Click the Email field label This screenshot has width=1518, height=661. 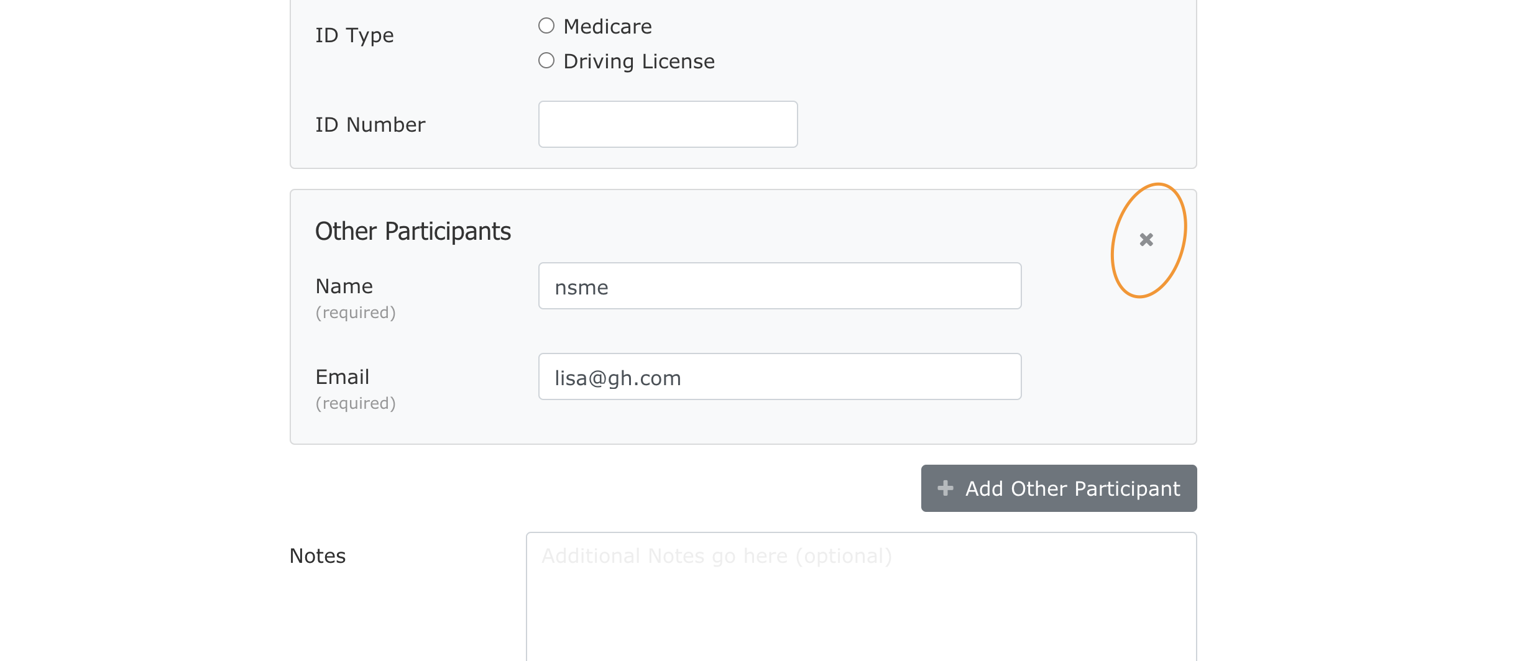[x=342, y=377]
